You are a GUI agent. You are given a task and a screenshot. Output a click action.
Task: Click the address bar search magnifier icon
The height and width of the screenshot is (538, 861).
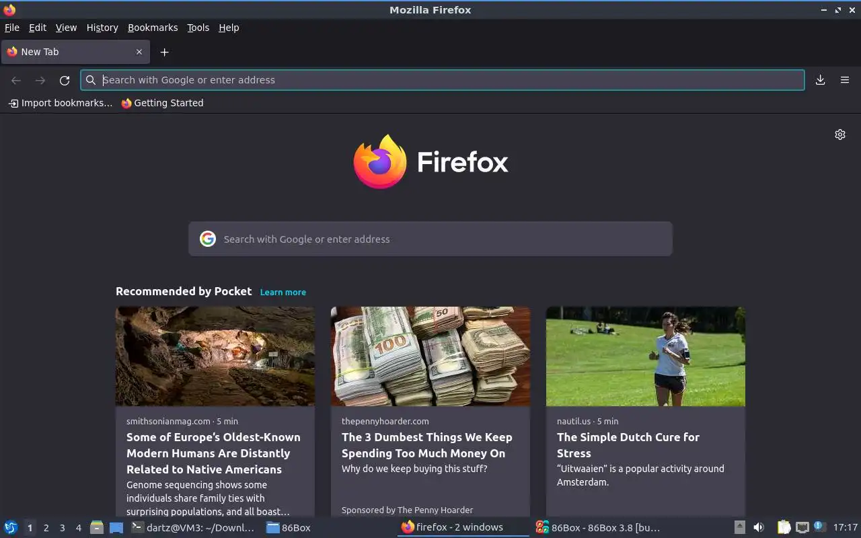[91, 80]
